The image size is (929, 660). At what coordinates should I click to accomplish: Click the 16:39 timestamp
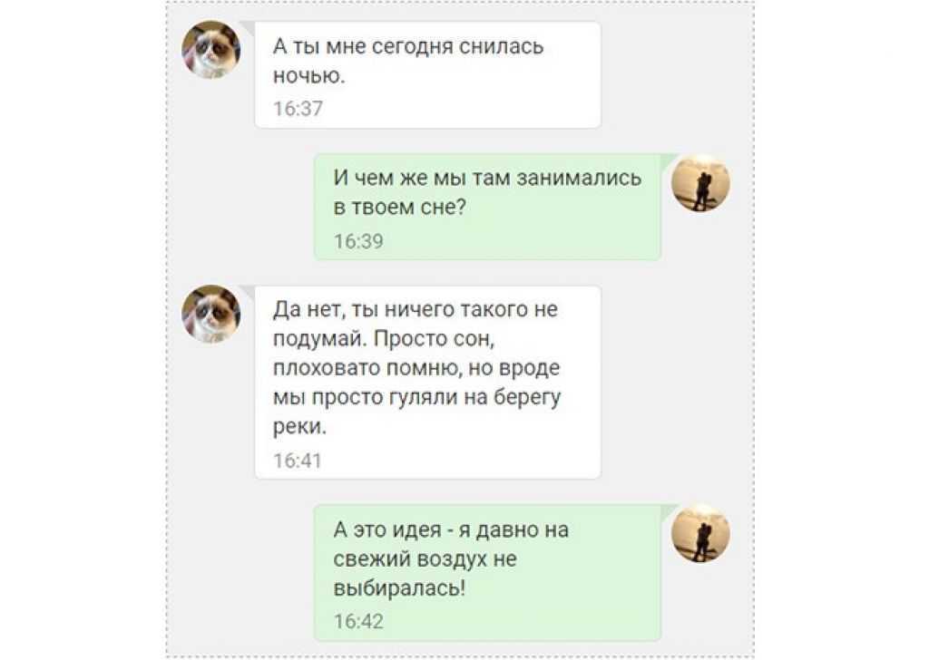358,241
